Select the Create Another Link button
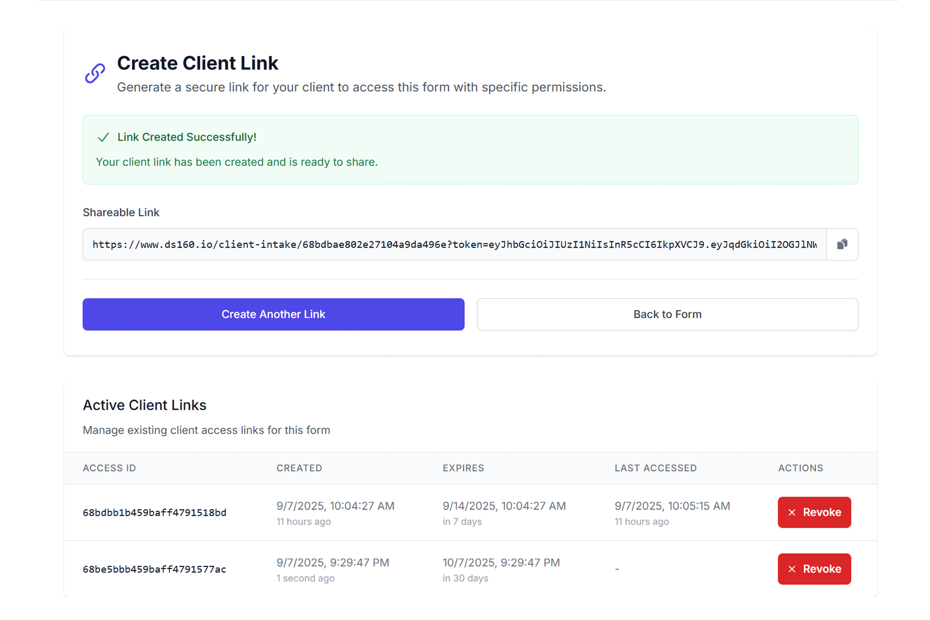 (273, 314)
